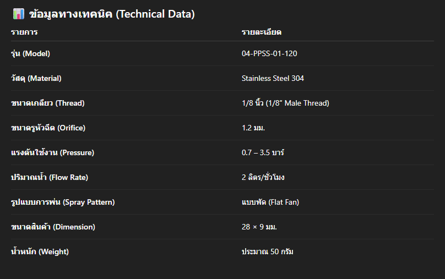Click the รายการ column header
Screen dimensions: 445x279
(24, 32)
